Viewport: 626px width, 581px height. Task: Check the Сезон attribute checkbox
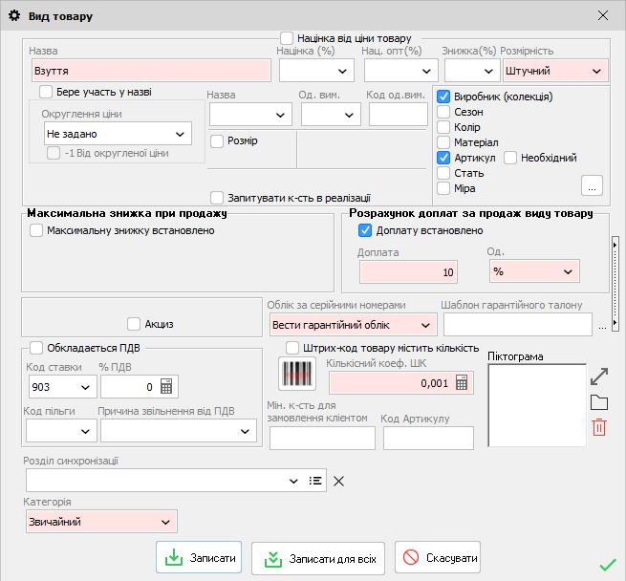pyautogui.click(x=443, y=112)
